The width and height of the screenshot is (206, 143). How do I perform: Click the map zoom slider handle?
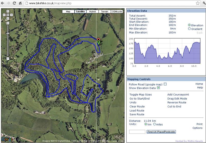pos(8,34)
